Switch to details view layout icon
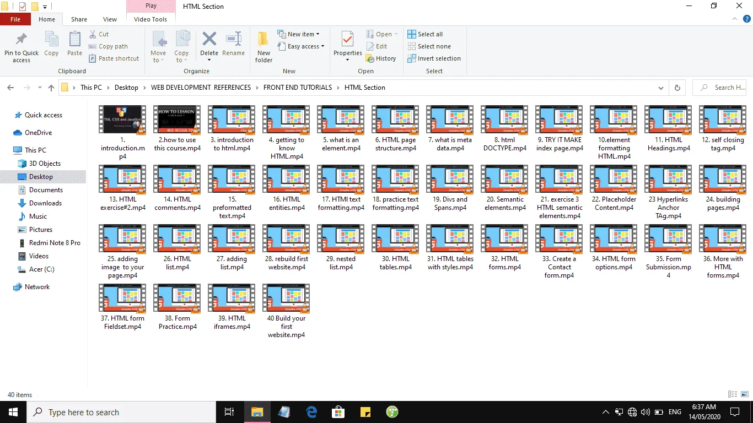Image resolution: width=753 pixels, height=423 pixels. pyautogui.click(x=733, y=394)
